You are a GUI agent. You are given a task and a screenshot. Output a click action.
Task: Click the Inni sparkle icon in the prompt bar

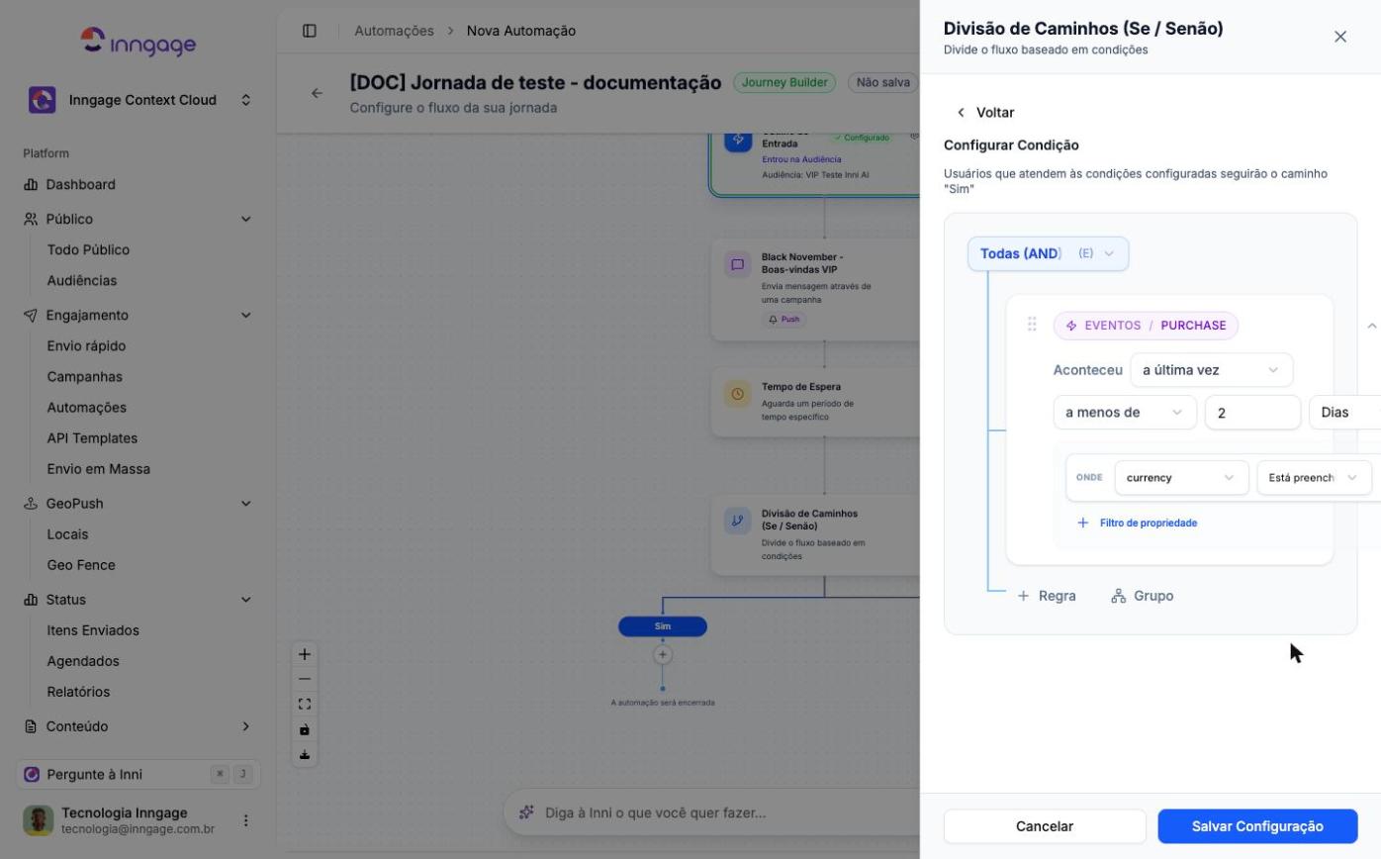[526, 812]
